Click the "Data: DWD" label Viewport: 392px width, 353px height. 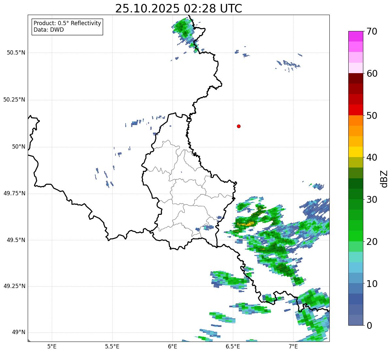pos(49,30)
